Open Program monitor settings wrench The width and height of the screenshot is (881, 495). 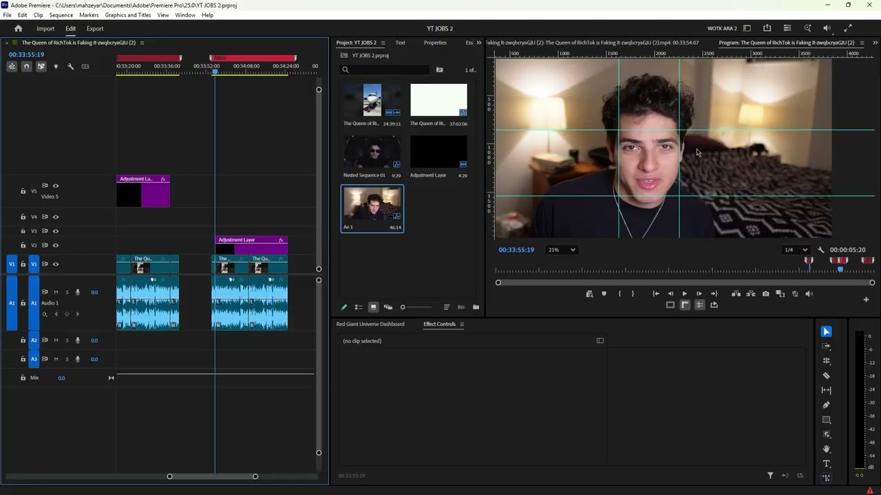click(820, 250)
